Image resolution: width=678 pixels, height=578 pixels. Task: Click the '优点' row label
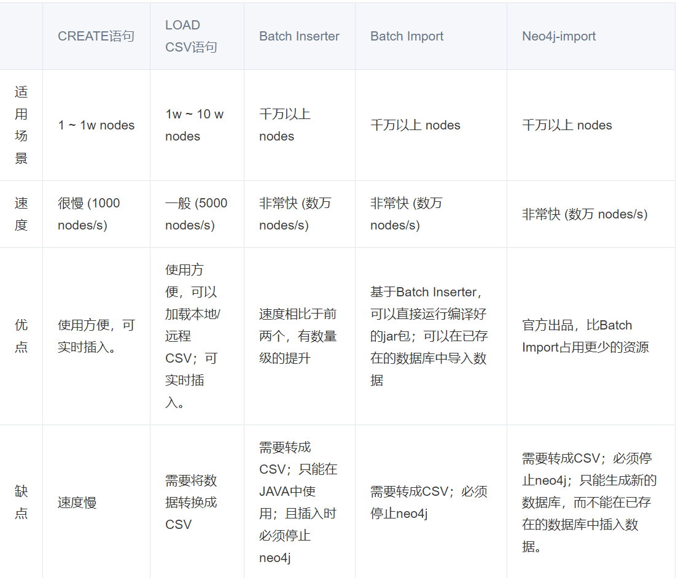21,336
